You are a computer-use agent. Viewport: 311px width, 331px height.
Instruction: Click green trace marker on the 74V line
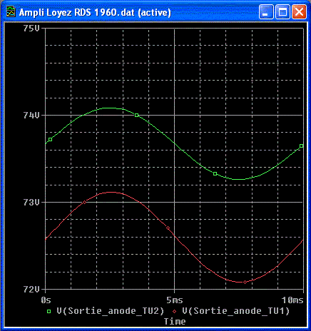point(136,115)
